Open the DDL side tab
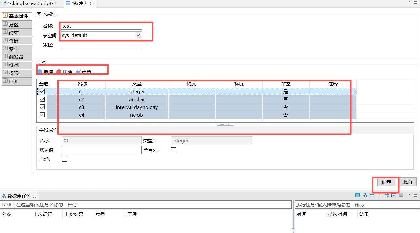The width and height of the screenshot is (420, 233). (14, 81)
